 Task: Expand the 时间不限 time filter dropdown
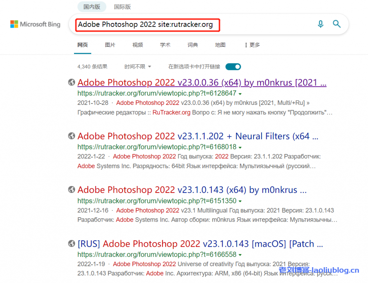138,66
